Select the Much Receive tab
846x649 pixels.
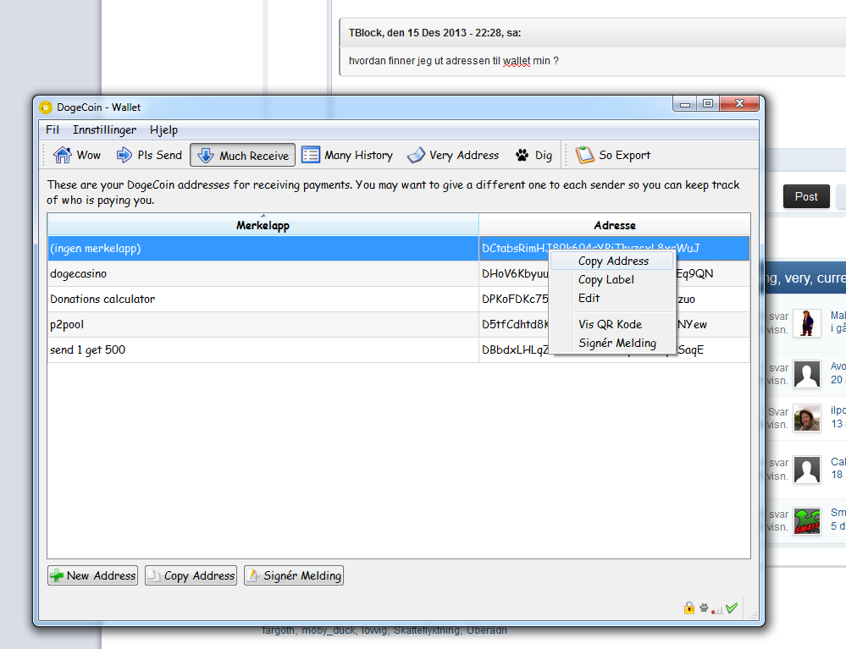point(242,155)
